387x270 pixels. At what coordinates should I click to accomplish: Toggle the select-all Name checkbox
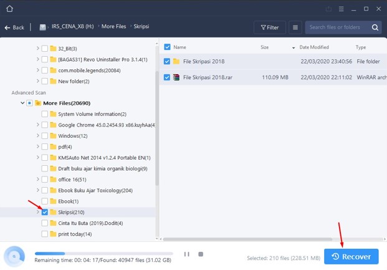coord(167,47)
